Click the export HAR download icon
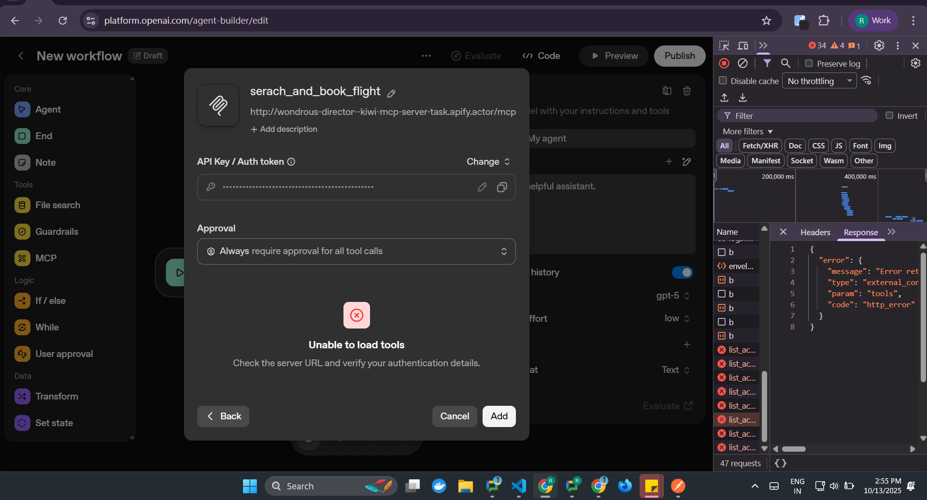This screenshot has width=927, height=500. [743, 98]
